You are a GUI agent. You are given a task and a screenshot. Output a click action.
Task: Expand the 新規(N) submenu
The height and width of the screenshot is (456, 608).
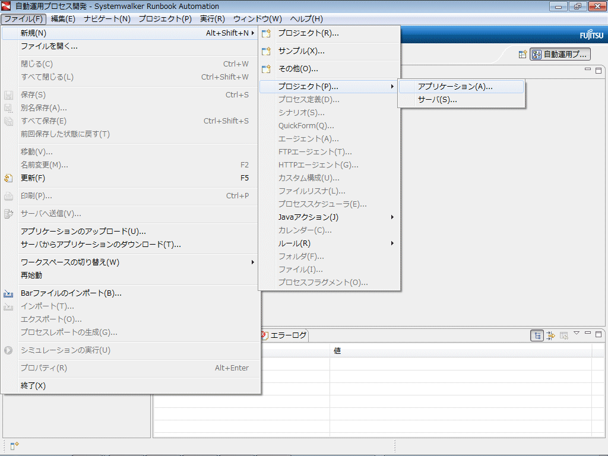pos(129,33)
